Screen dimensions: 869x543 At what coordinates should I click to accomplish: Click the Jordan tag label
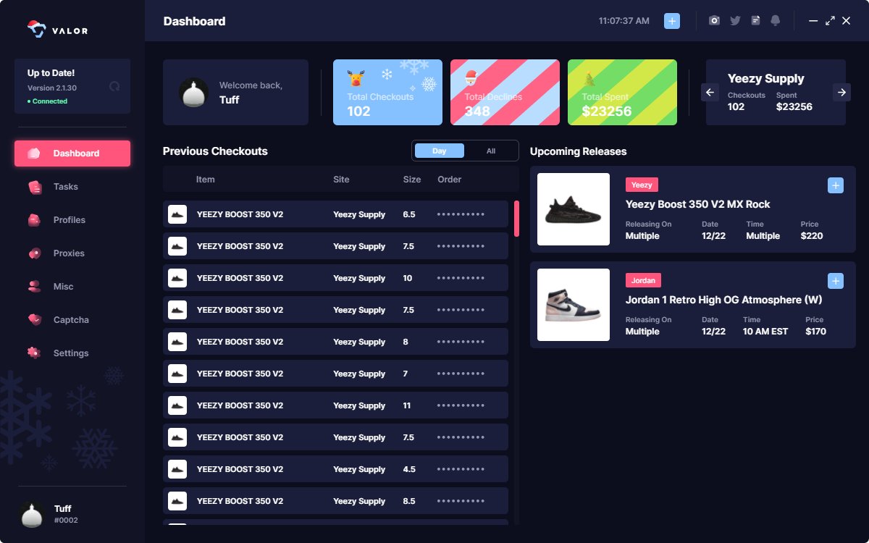pyautogui.click(x=643, y=280)
